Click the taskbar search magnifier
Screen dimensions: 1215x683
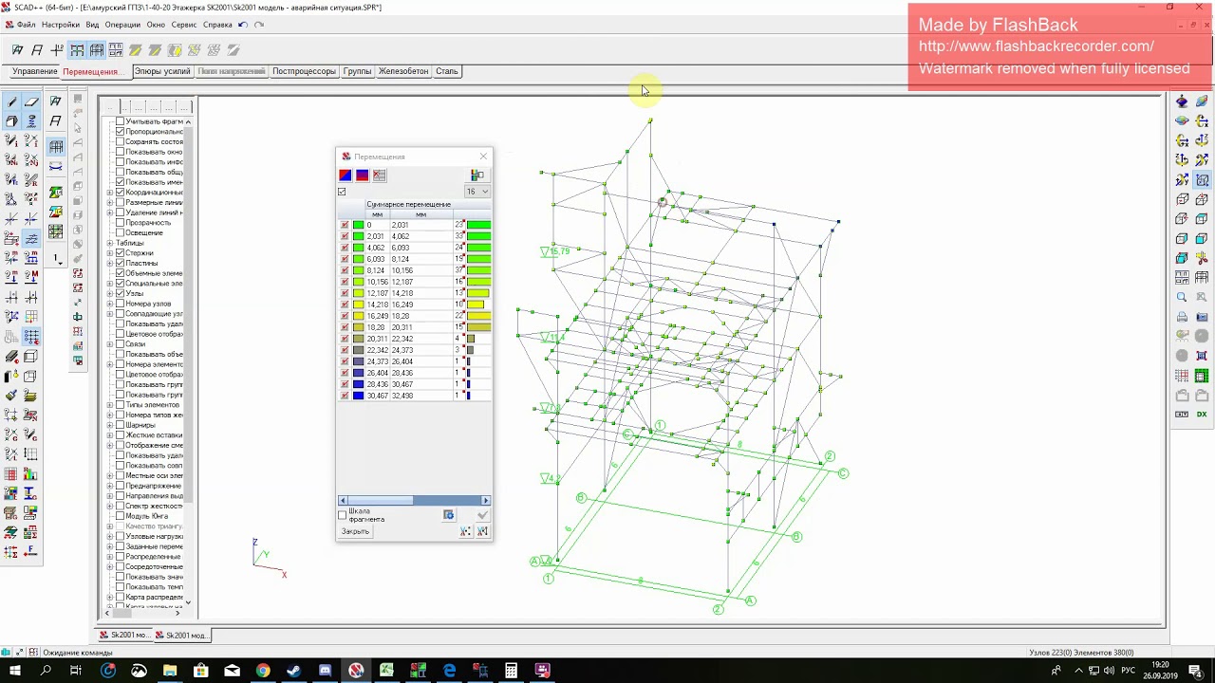click(46, 671)
